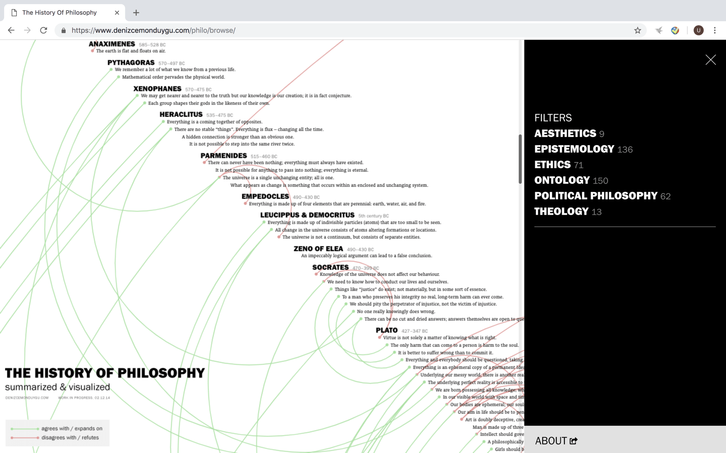Click the browser forward arrow
726x453 pixels.
click(27, 30)
